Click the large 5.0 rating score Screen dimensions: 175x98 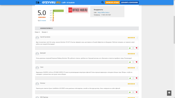(x=42, y=13)
